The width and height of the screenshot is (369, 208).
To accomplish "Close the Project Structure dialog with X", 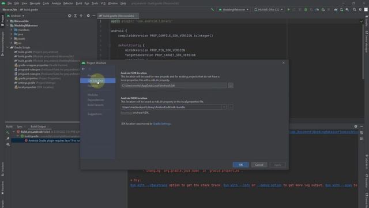I will (284, 63).
